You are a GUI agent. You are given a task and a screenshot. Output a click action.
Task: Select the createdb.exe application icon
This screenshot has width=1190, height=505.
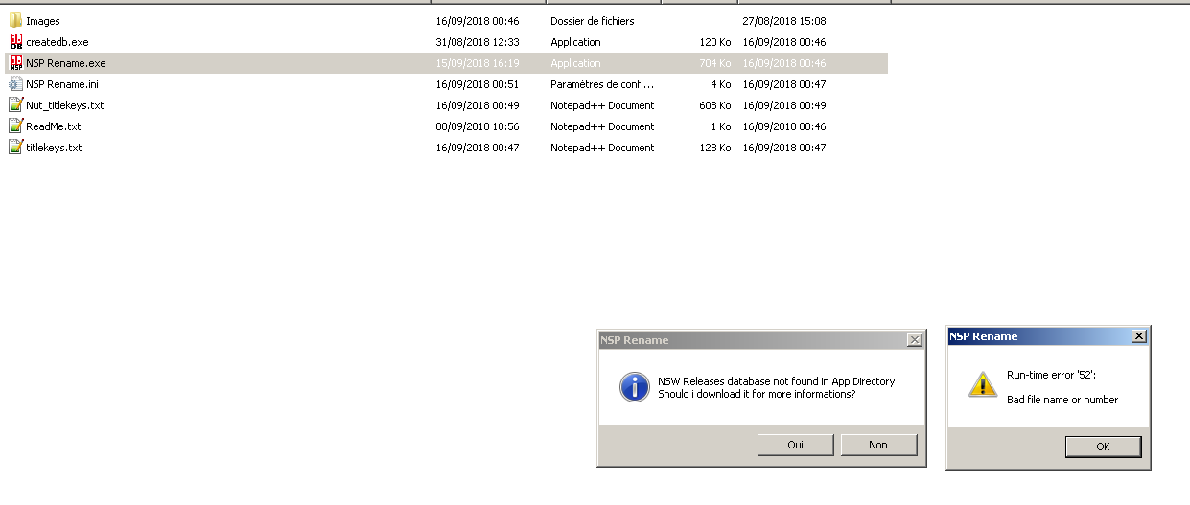(15, 42)
